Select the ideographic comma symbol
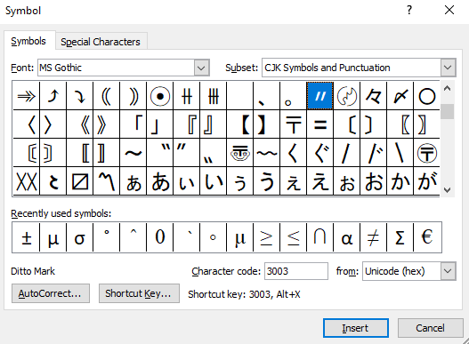Screen dimensions: 469x344 coord(266,96)
